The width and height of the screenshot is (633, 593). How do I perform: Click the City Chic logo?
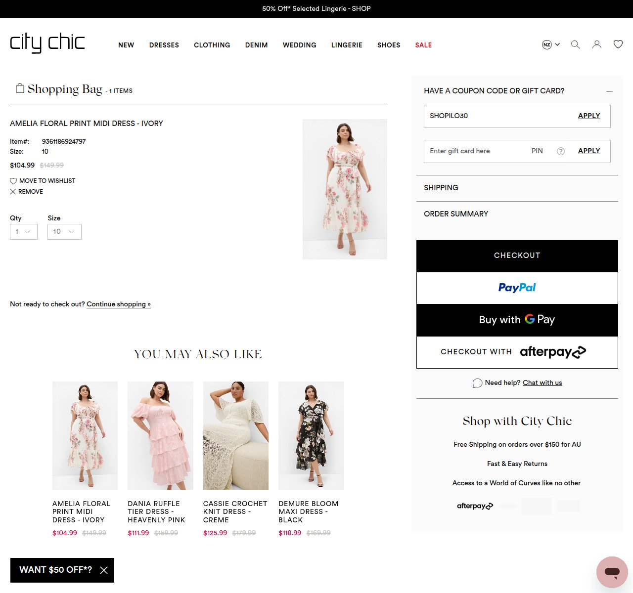(47, 43)
